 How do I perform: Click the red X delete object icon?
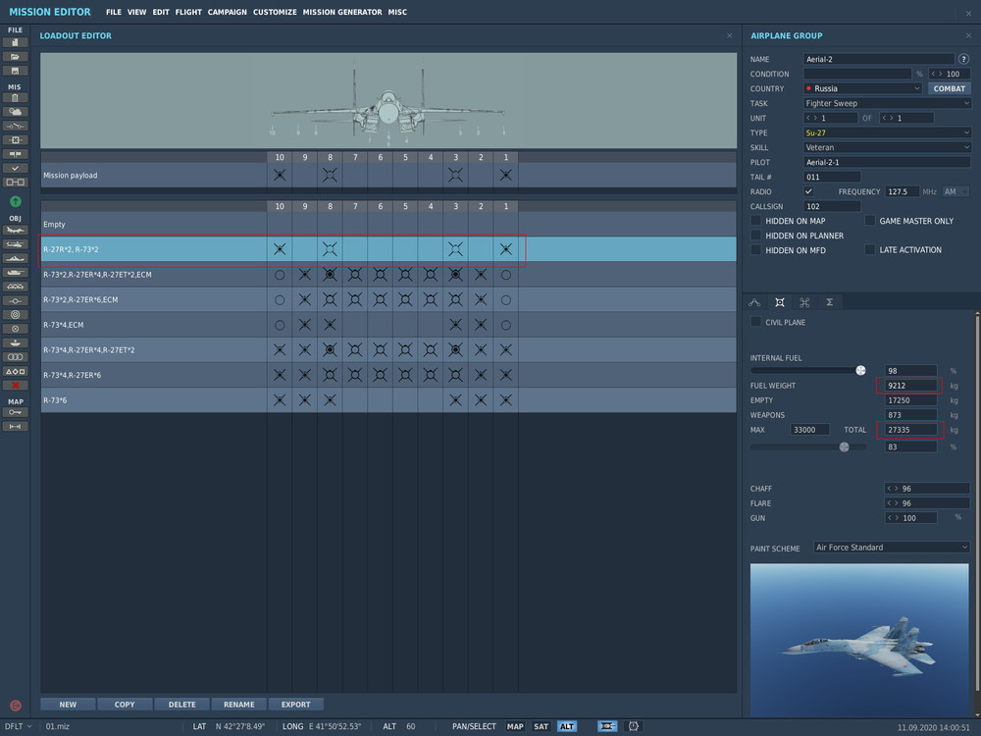[x=16, y=386]
